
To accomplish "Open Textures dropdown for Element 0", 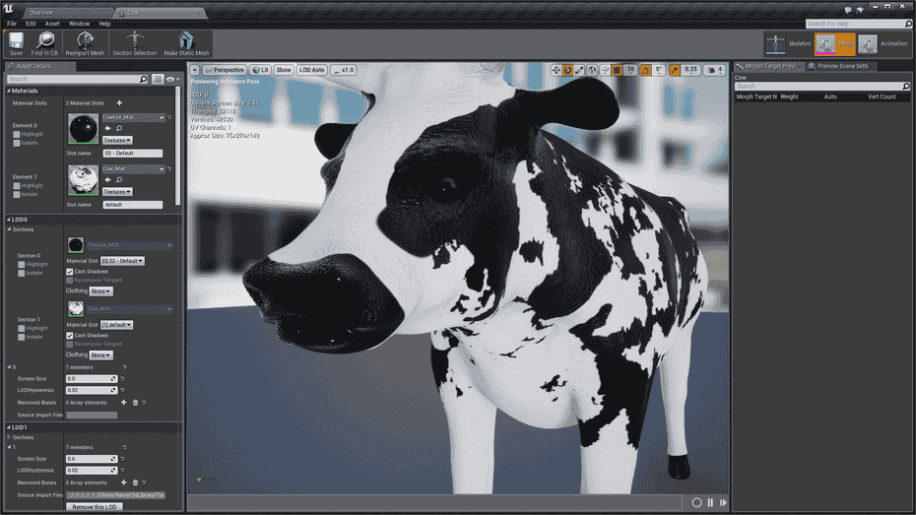I will click(117, 140).
